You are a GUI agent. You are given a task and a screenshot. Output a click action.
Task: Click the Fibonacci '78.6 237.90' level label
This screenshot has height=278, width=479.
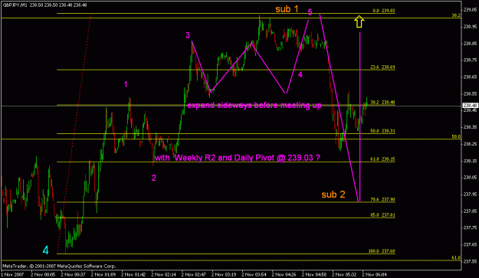tap(382, 200)
